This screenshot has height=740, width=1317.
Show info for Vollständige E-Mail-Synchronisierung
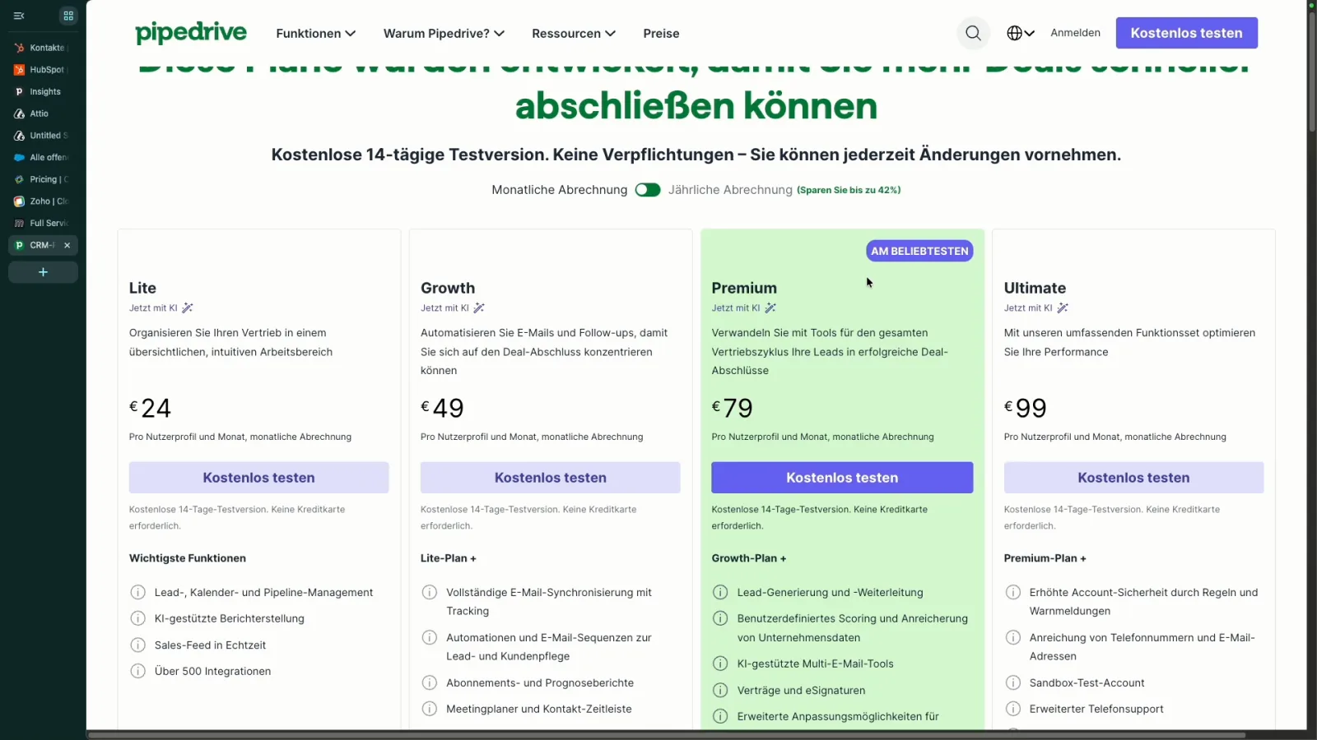click(430, 592)
